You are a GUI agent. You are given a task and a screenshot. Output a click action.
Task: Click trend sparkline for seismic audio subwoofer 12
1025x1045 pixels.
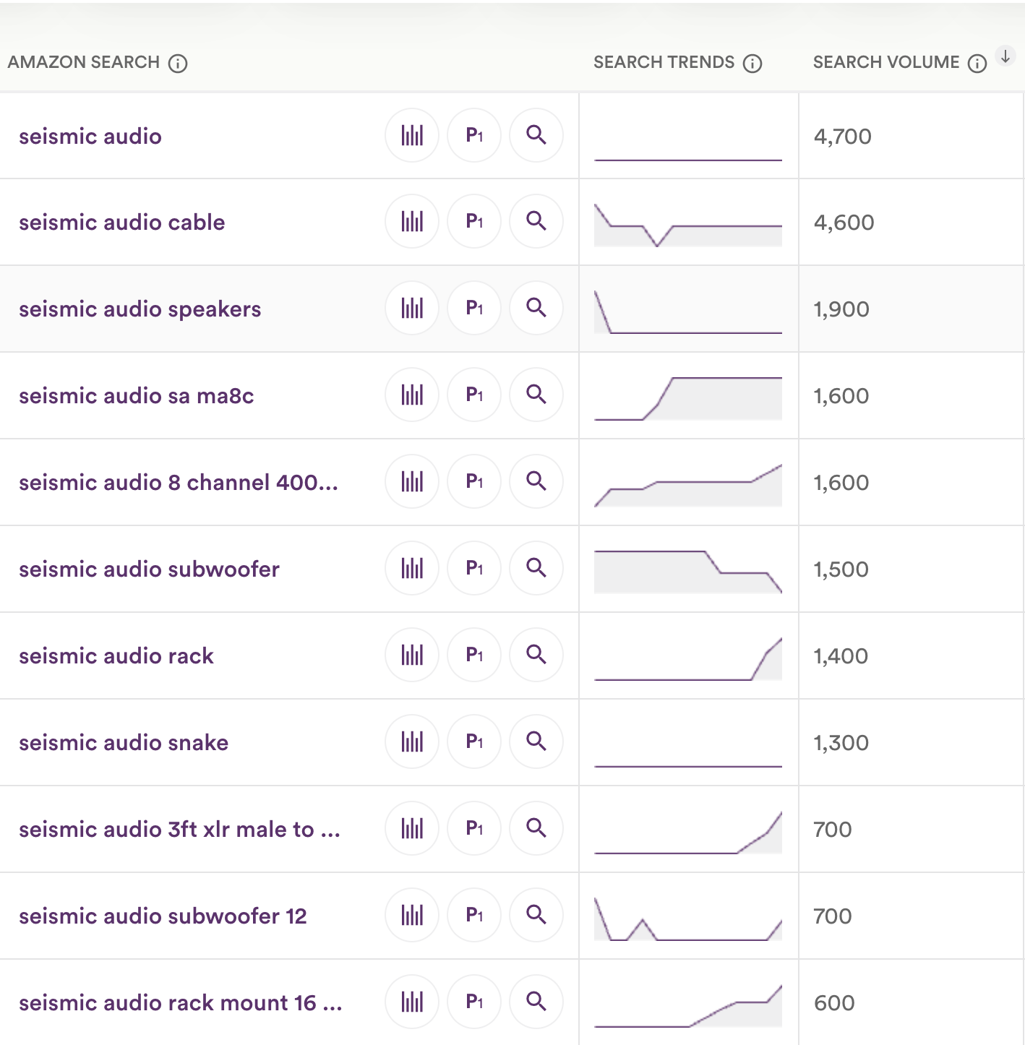pos(688,919)
